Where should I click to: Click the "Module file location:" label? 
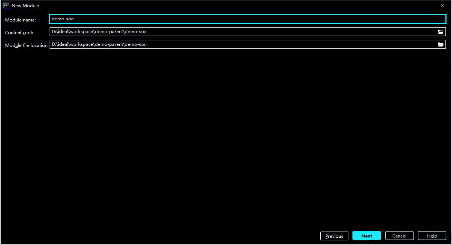click(x=27, y=45)
